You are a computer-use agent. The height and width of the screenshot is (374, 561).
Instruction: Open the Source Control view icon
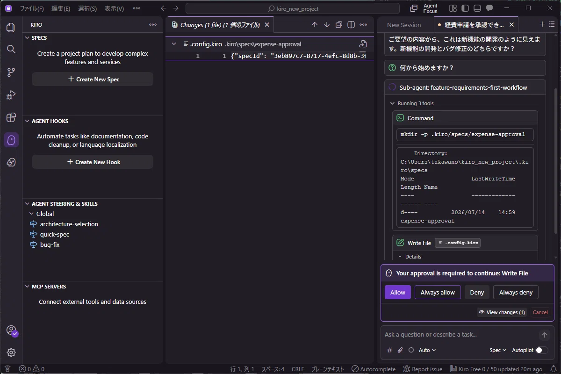(11, 72)
